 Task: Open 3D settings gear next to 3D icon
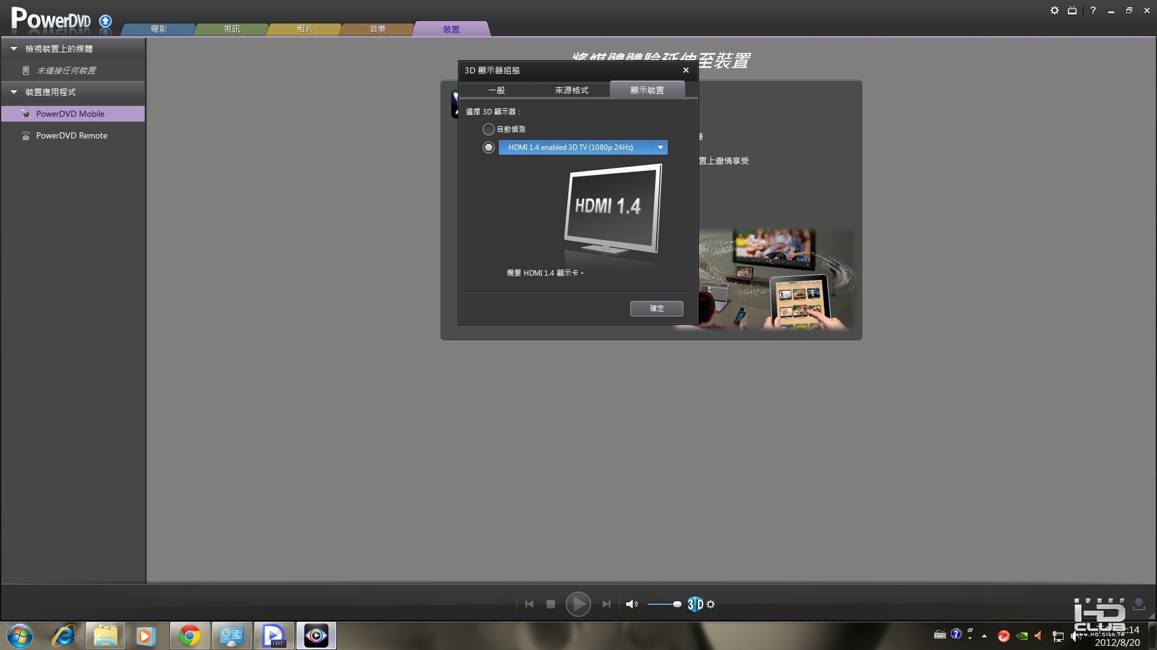[x=711, y=604]
